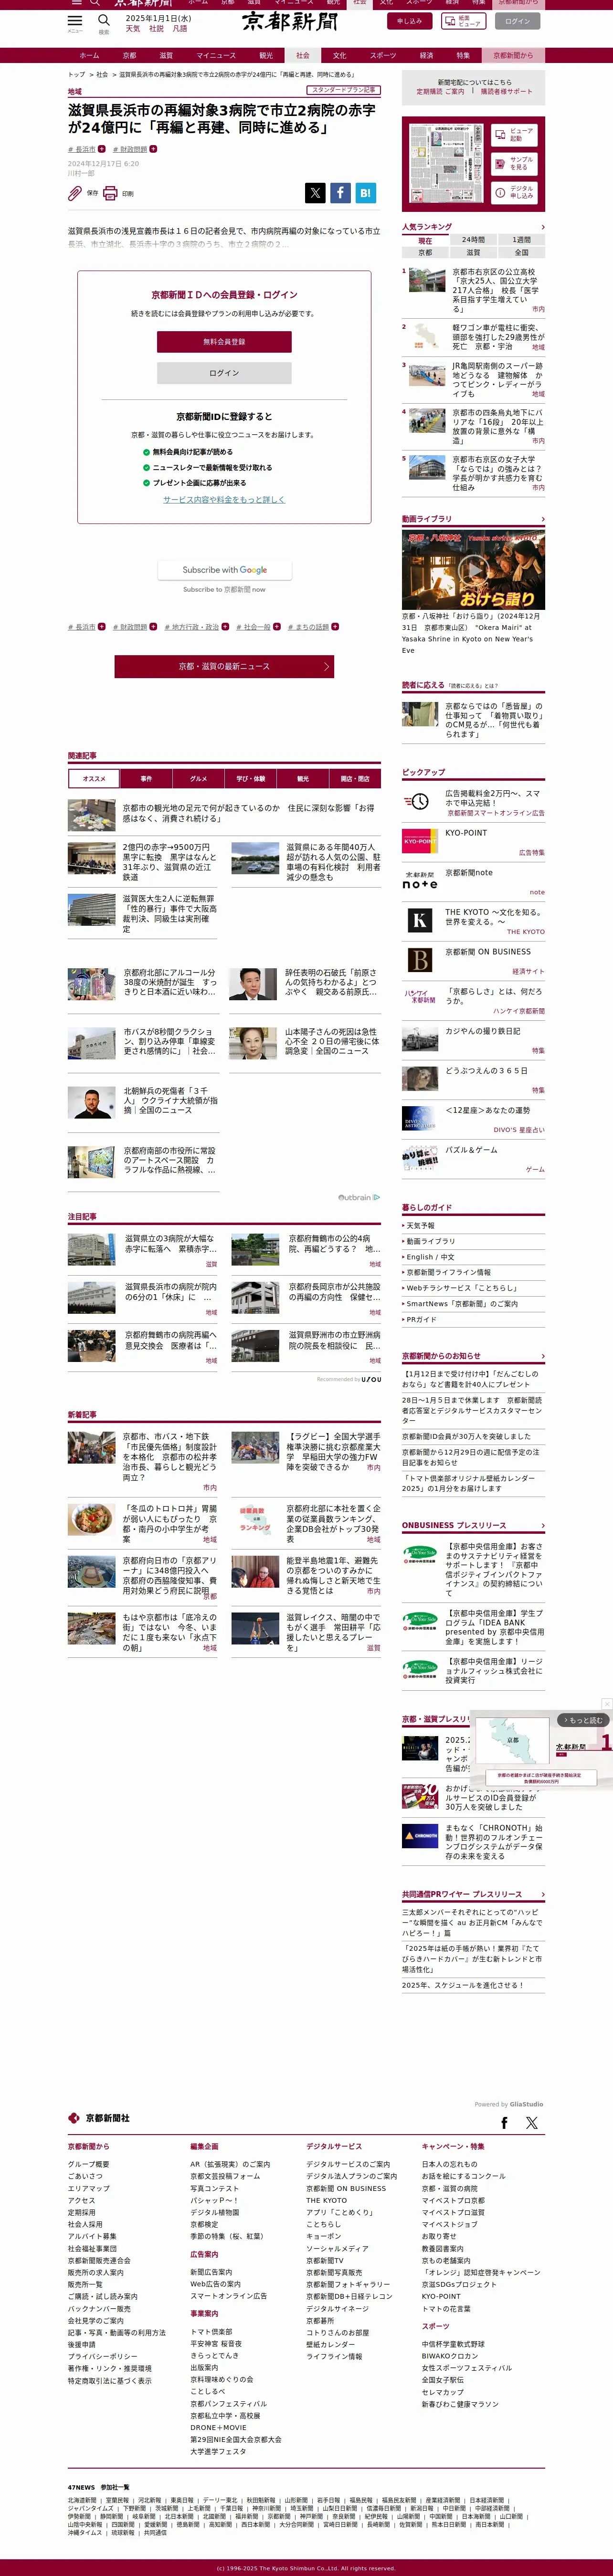The height and width of the screenshot is (2576, 613).
Task: Switch ranking to 全国 tab
Action: point(521,252)
